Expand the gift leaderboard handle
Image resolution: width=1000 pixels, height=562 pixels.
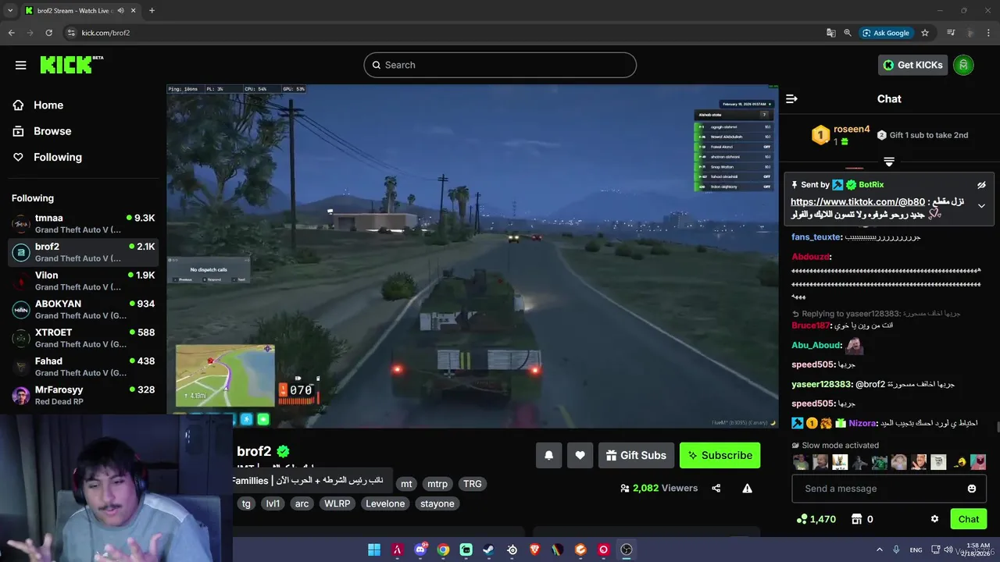click(889, 162)
